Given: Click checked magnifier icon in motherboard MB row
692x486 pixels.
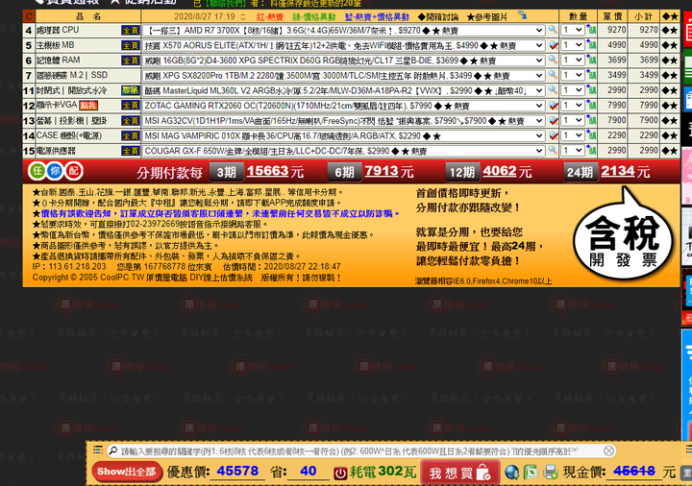Looking at the screenshot, I should point(553,45).
